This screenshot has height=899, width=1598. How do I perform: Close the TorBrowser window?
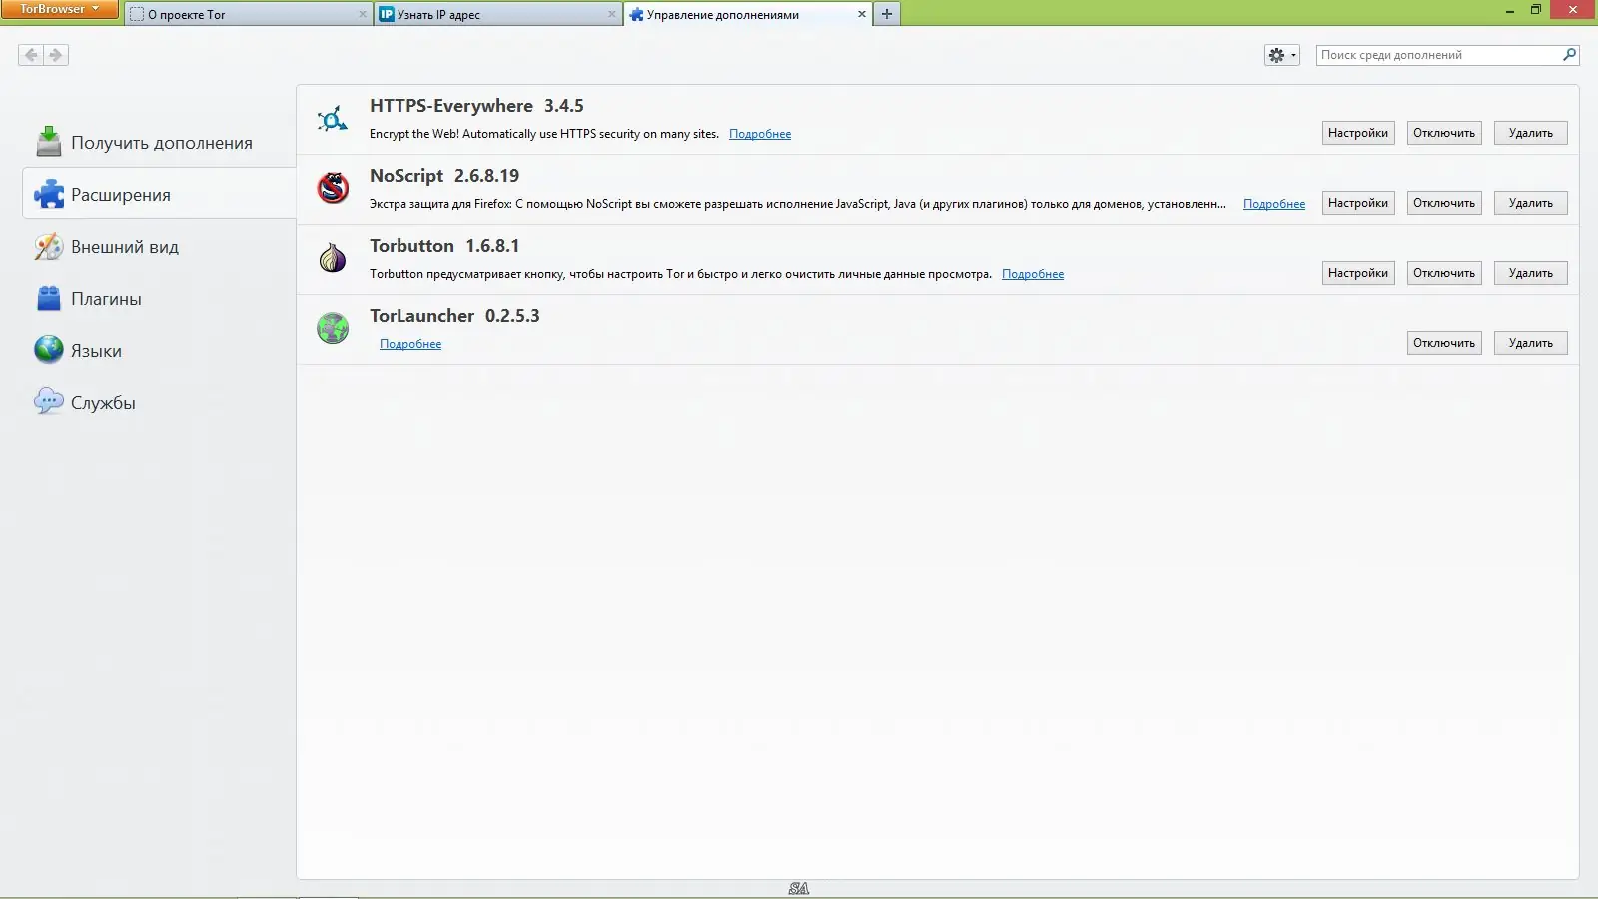1574,10
